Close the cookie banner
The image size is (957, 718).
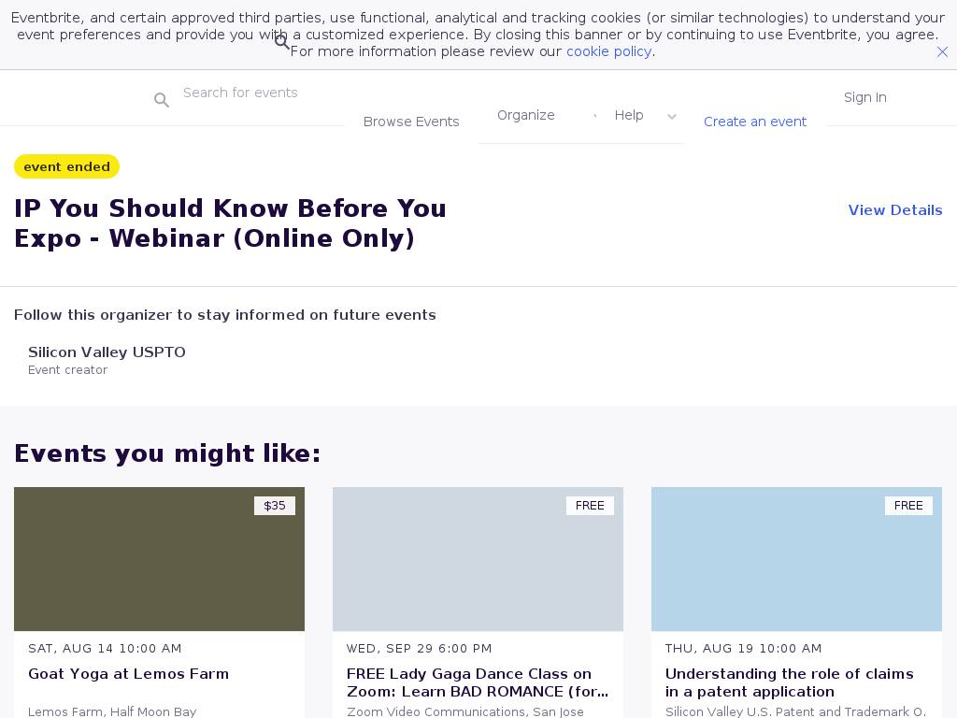pyautogui.click(x=942, y=52)
